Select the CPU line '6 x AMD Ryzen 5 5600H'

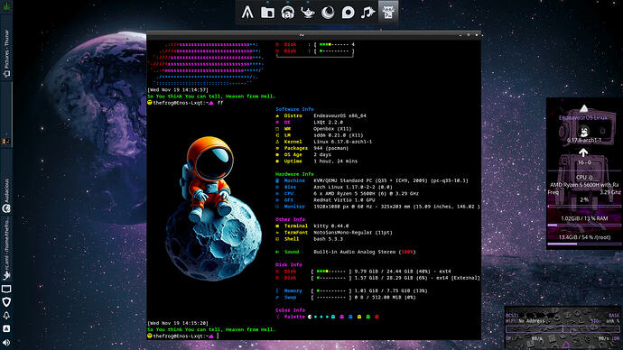point(366,194)
